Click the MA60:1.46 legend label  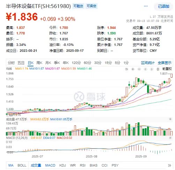84,68
